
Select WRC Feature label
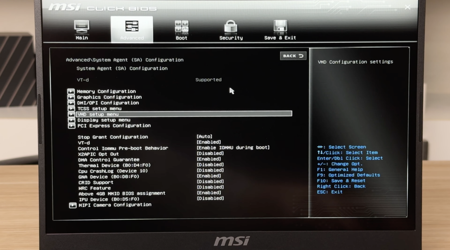click(x=95, y=188)
